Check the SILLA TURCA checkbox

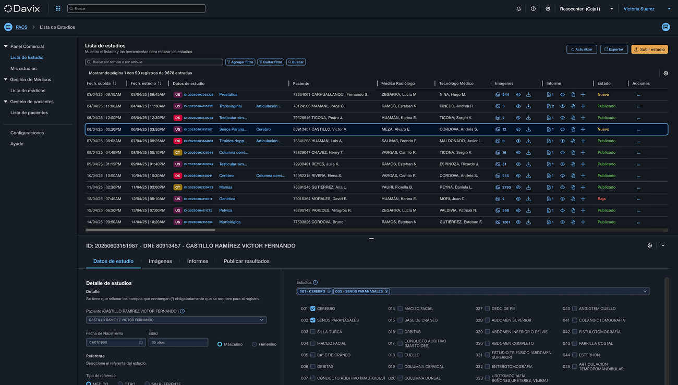coord(313,332)
